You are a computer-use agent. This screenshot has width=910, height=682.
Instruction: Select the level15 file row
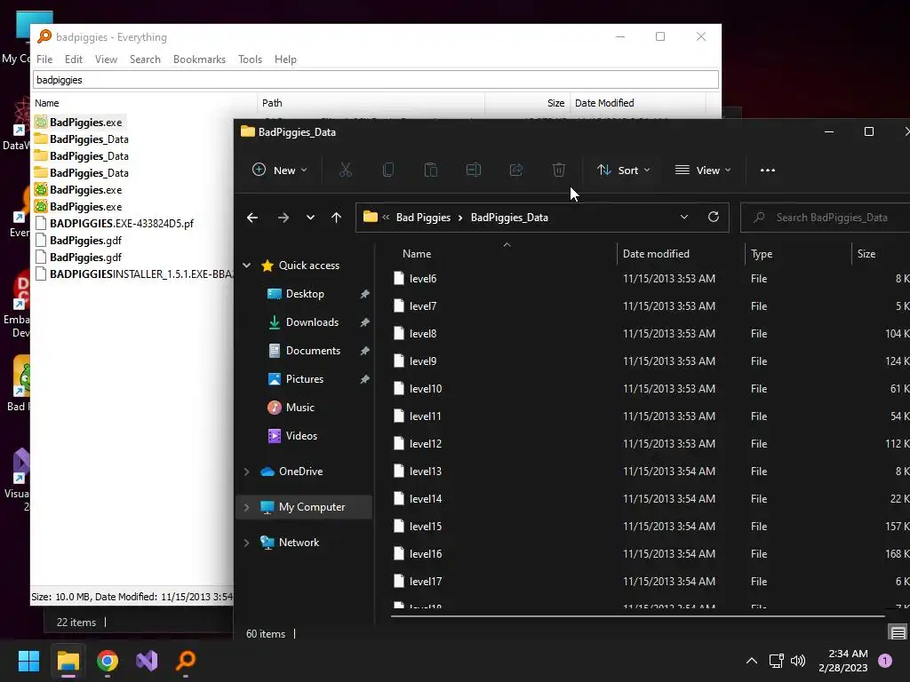coord(650,526)
